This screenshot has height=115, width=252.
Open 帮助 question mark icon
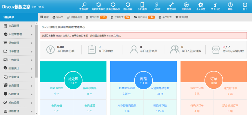[230, 5]
